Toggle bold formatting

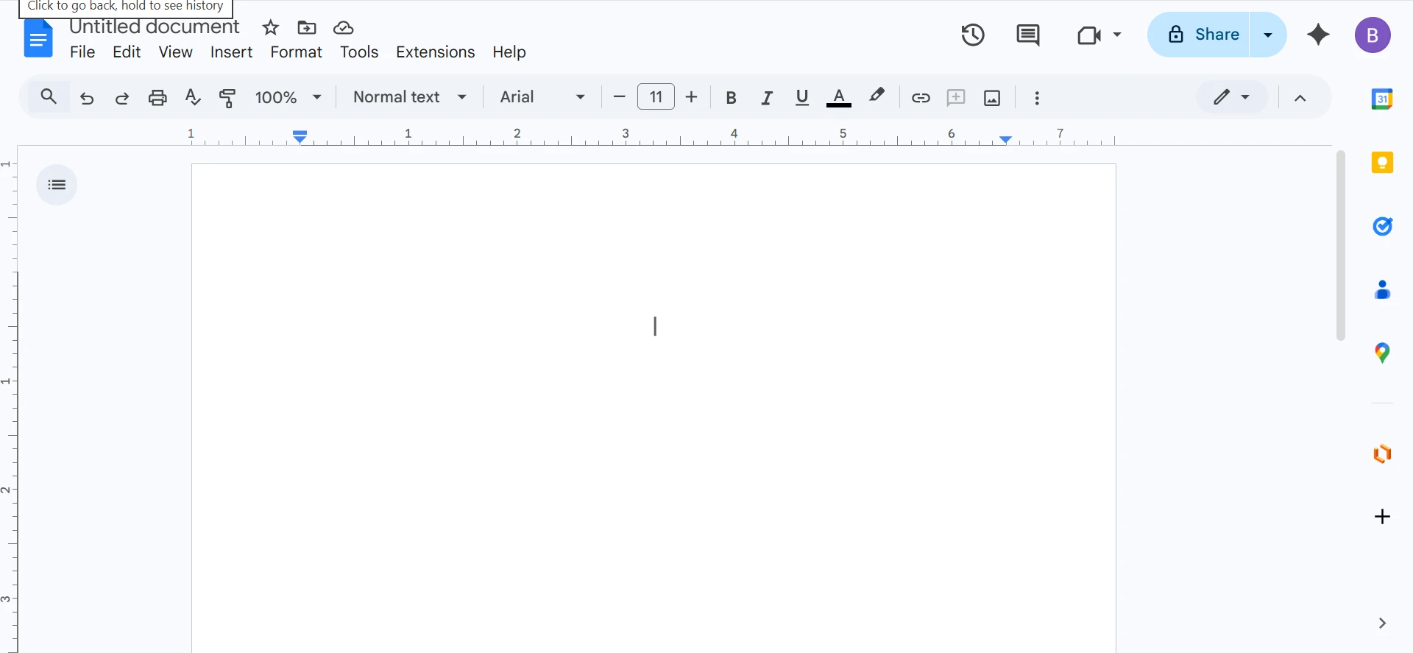(x=731, y=97)
